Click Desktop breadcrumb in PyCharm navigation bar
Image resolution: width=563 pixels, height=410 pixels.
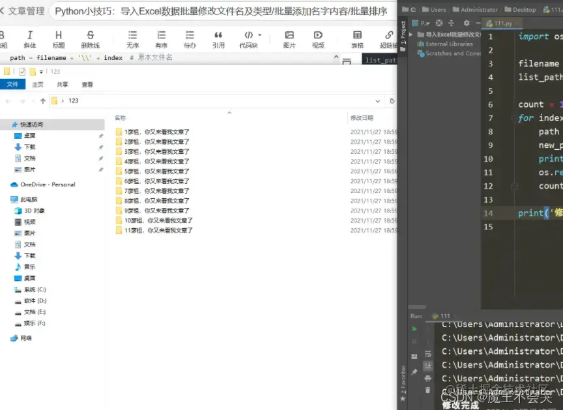pyautogui.click(x=520, y=10)
